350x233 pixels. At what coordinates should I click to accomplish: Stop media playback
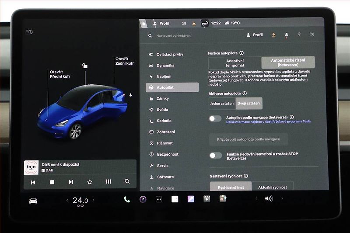[x=52, y=182]
